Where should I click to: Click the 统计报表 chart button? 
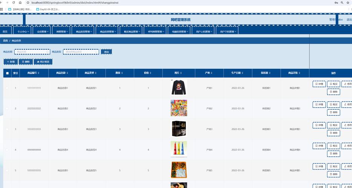pyautogui.click(x=43, y=62)
